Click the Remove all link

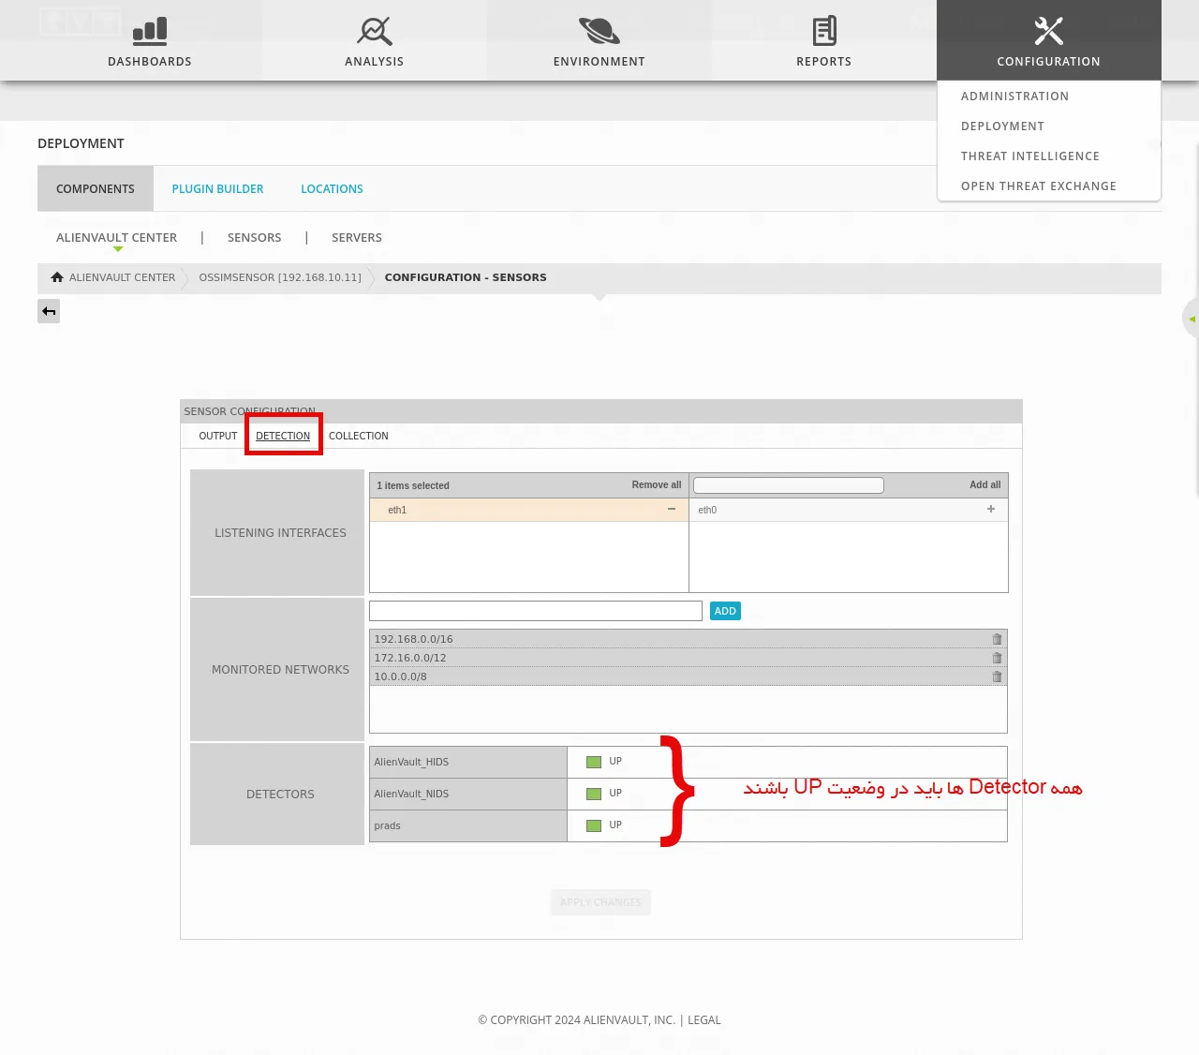click(656, 484)
